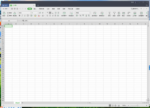Cut selection with the scissors icon

(x=8, y=13)
